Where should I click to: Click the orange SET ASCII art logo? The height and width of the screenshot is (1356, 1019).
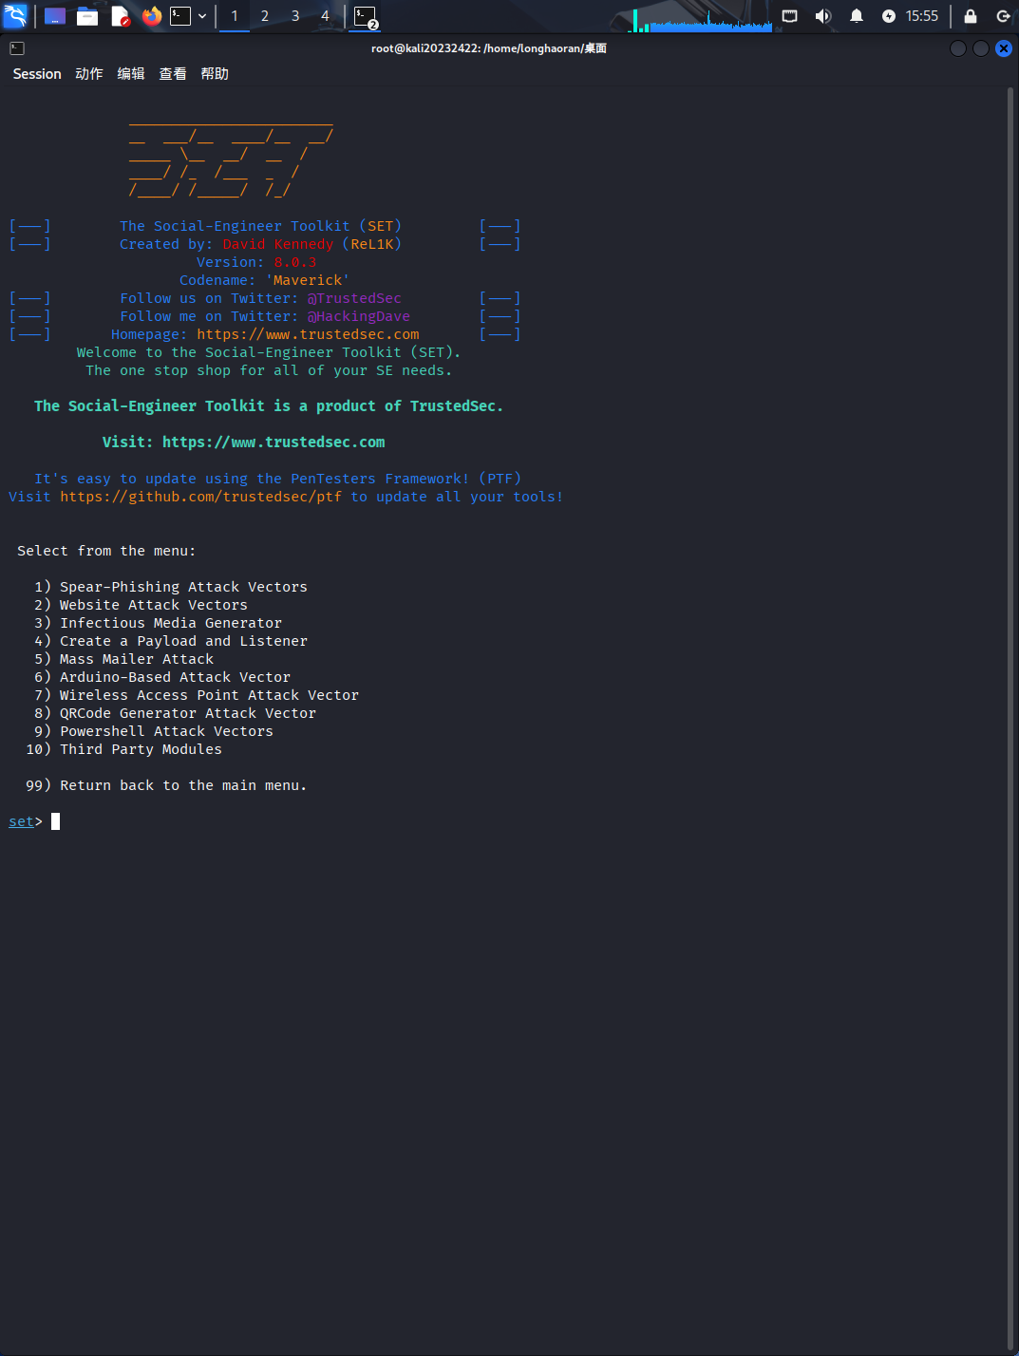click(x=231, y=160)
